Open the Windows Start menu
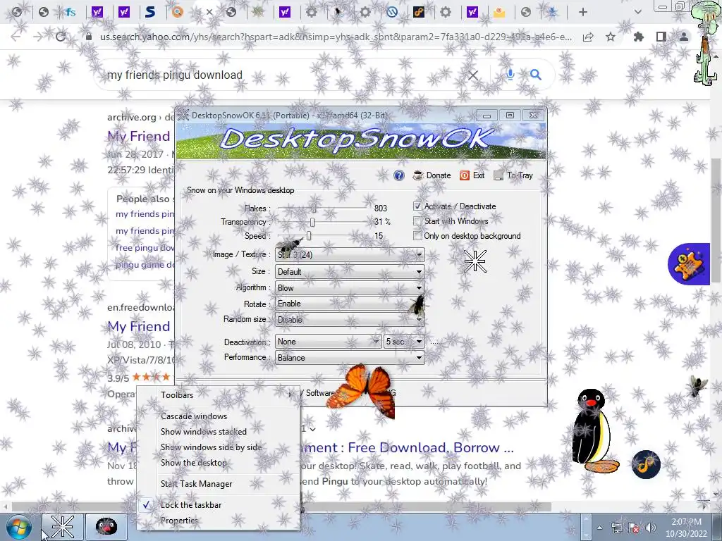 (x=19, y=527)
